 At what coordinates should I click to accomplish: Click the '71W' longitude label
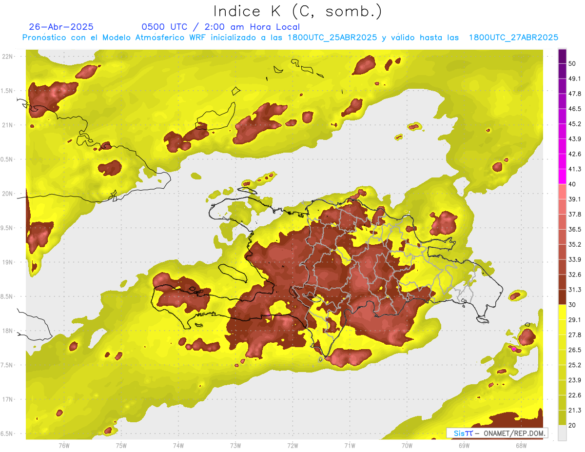click(x=350, y=445)
